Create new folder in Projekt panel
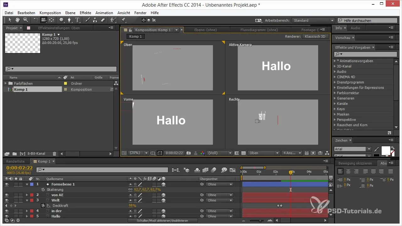402x226 pixels. pos(14,153)
